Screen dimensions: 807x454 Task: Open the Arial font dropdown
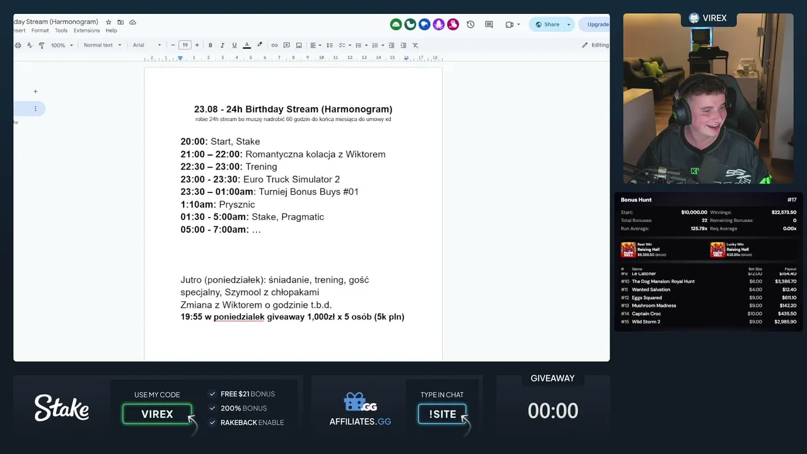pos(147,45)
